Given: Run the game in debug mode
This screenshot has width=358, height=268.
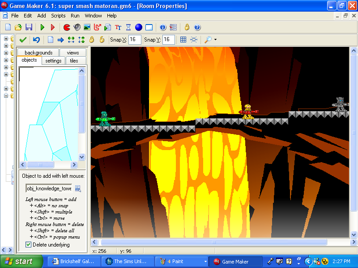Looking at the screenshot, I should [53, 27].
